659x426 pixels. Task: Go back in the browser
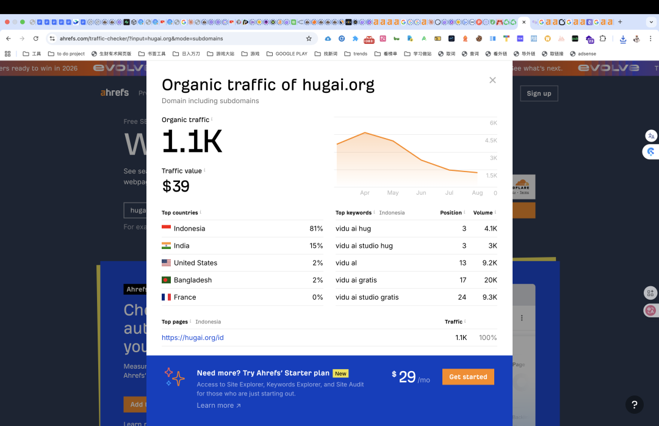(9, 38)
